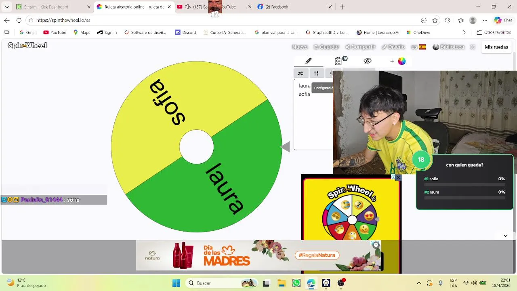Open Copilot Chat

[503, 20]
